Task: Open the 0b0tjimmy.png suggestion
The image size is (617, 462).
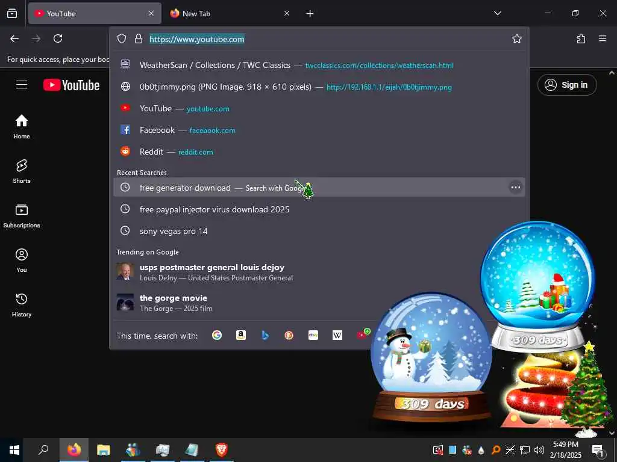Action: click(319, 87)
